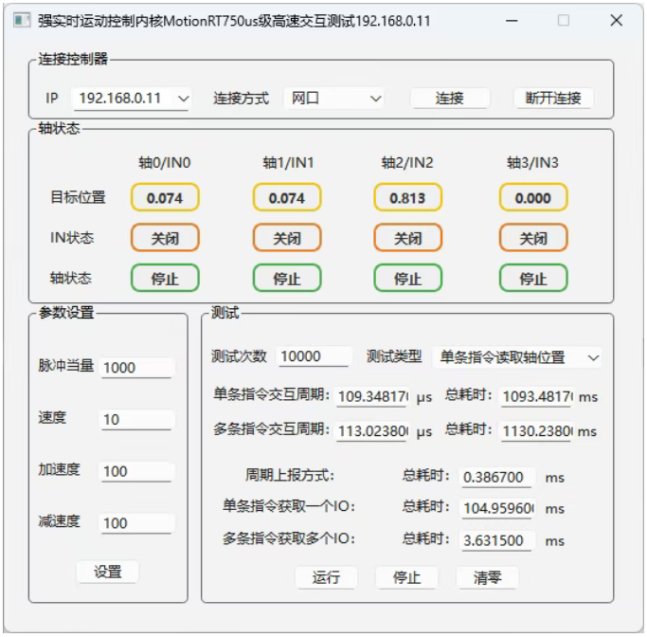Click 单条指令交互周期 value field
Viewport: 647px width, 637px height.
click(372, 397)
